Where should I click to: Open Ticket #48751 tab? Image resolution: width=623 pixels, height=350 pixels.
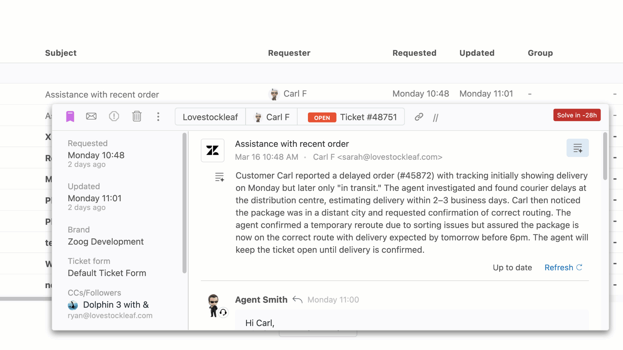tap(352, 117)
